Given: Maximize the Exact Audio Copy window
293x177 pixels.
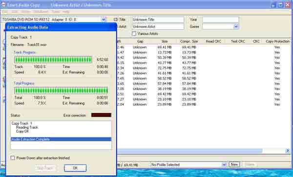Looking at the screenshot, I should [280, 5].
